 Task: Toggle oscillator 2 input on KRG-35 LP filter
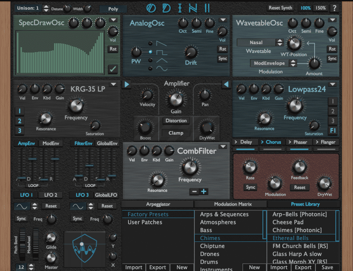pos(19,121)
